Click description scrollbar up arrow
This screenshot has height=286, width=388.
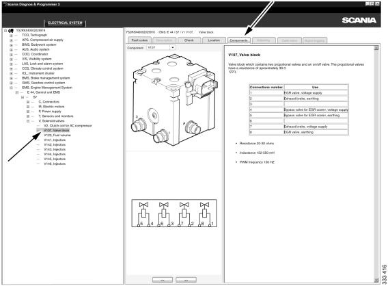click(376, 48)
